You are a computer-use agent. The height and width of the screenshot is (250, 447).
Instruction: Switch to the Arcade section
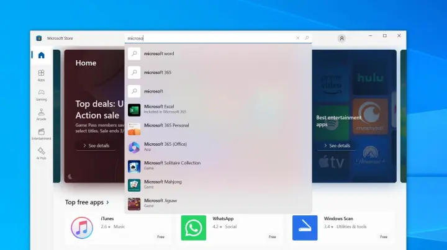coord(41,114)
